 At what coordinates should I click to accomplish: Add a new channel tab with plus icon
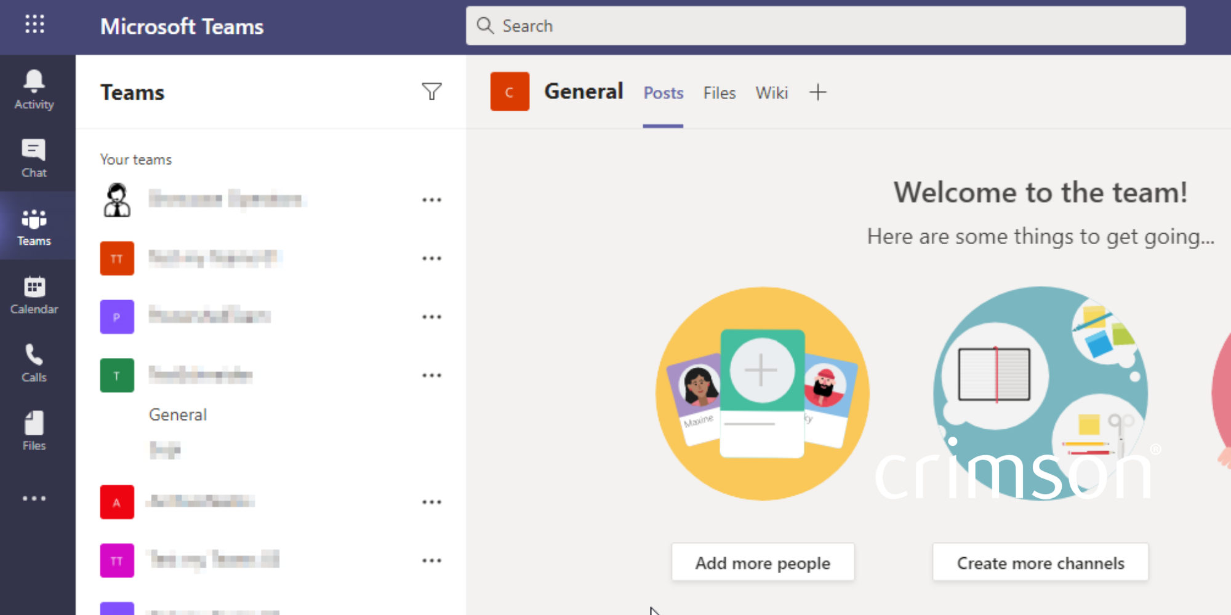click(818, 92)
